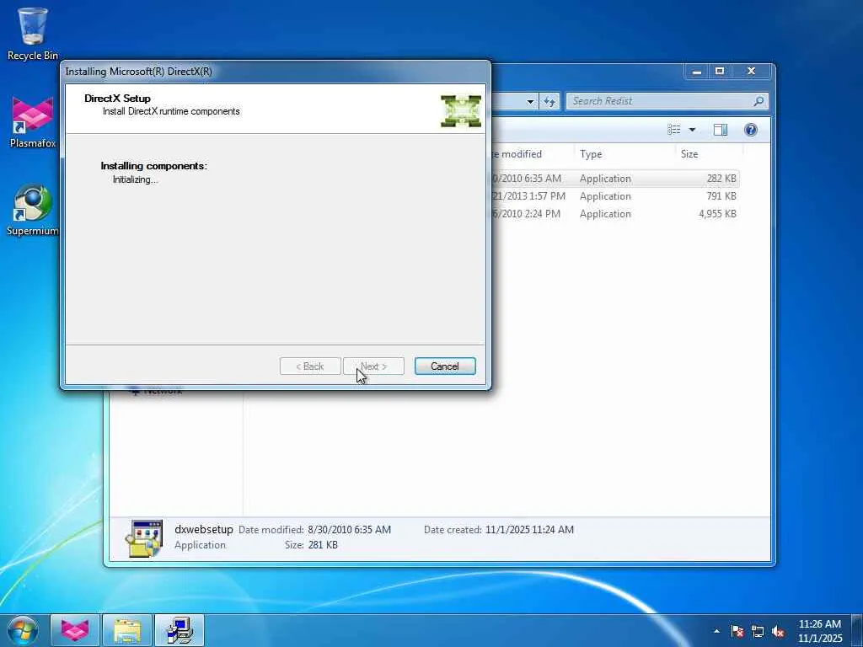Change the view via the Explorer views icon
Viewport: 863px width, 647px height.
coord(674,129)
